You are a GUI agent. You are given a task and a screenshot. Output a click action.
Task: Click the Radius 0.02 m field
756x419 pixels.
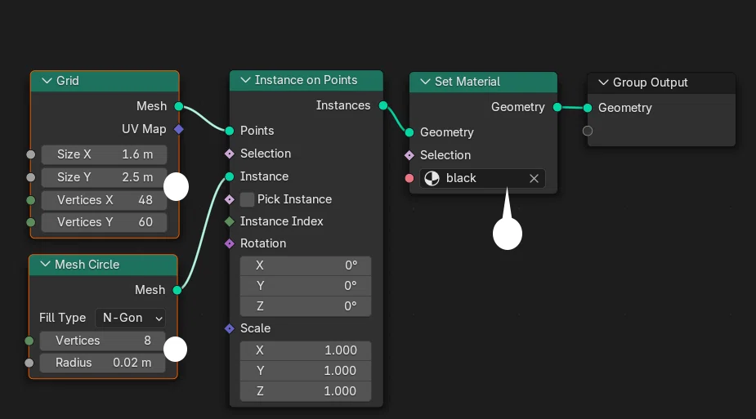(x=103, y=363)
